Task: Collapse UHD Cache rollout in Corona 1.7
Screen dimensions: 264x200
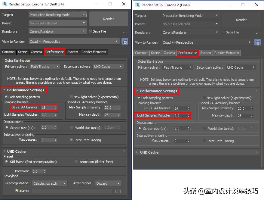Action: 4,151
